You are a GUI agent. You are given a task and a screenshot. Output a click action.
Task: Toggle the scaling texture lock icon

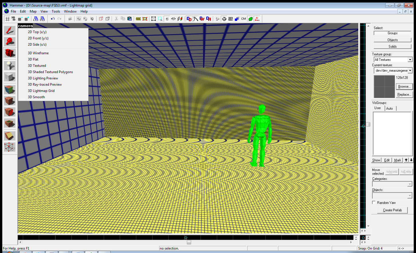pyautogui.click(x=173, y=19)
